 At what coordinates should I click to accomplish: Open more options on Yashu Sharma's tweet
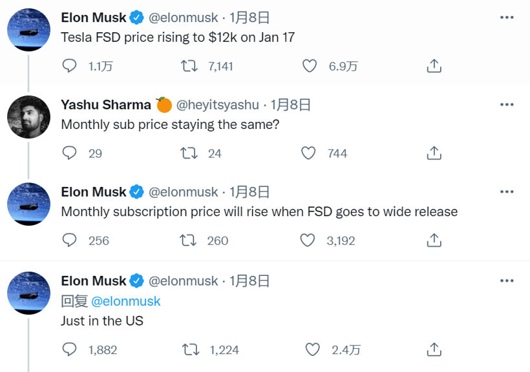coord(507,104)
